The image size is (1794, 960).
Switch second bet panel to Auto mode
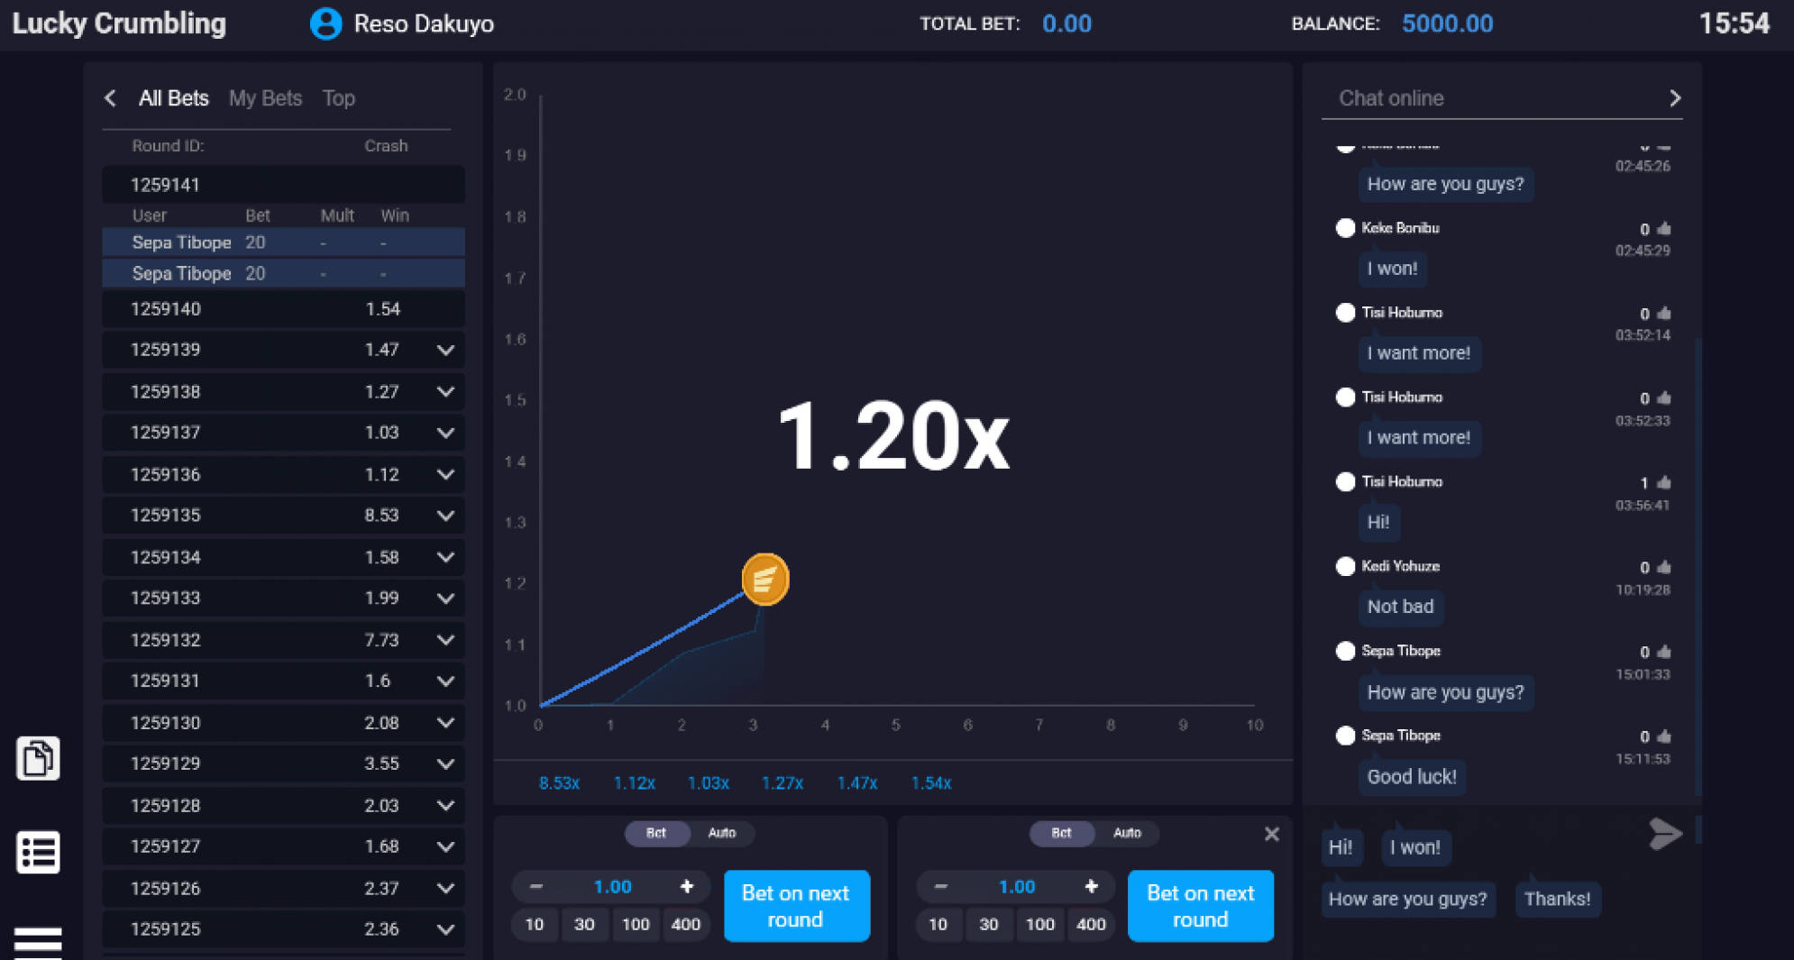[1126, 833]
